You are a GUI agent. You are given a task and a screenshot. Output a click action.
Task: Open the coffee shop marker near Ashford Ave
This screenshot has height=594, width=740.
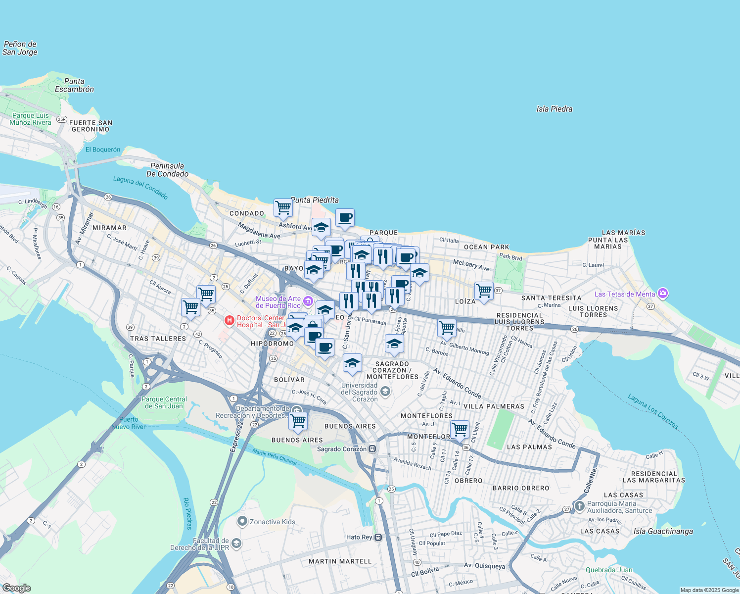345,218
